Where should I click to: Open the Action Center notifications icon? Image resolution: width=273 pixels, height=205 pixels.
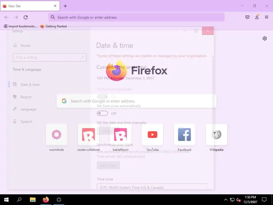pos(264,200)
